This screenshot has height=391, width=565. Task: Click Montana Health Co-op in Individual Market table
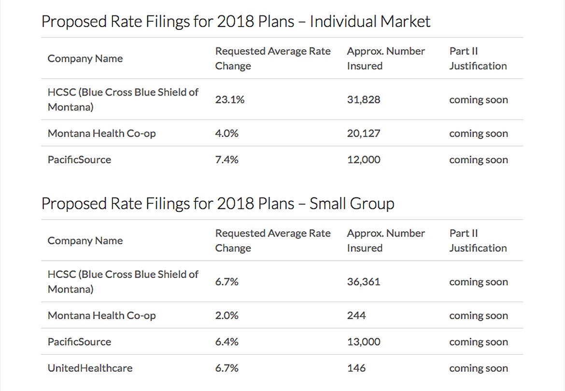[x=101, y=134]
